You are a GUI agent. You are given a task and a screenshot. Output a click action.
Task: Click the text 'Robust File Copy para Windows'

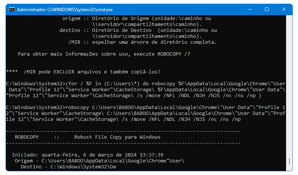[117, 137]
